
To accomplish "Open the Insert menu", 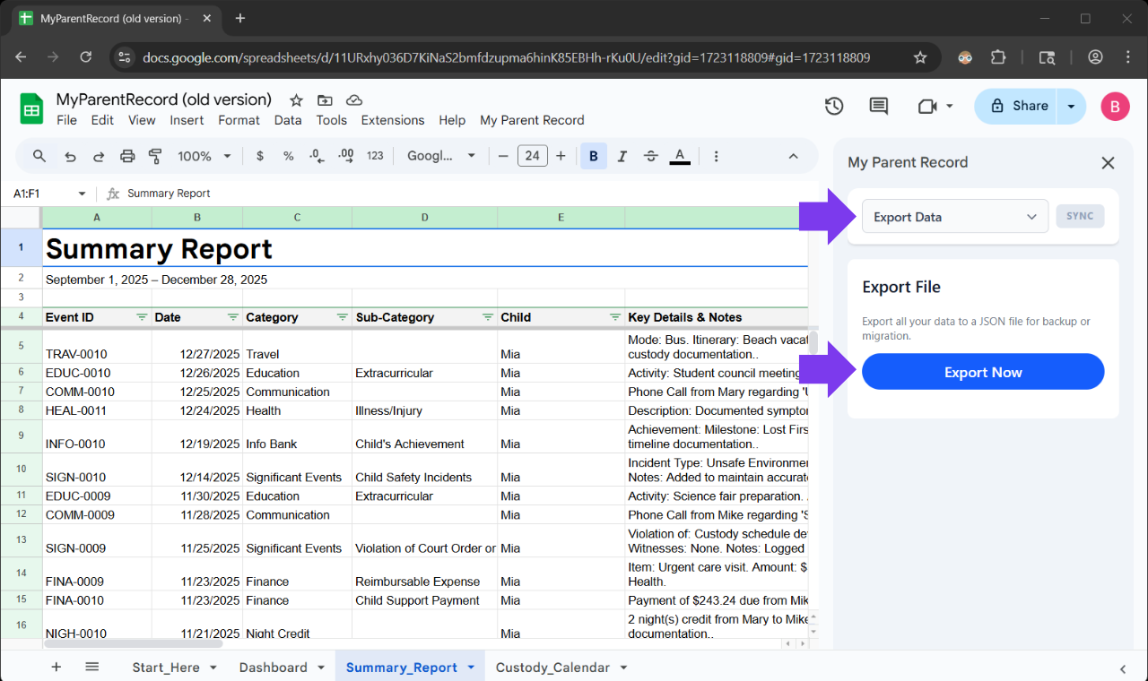I will tap(187, 120).
